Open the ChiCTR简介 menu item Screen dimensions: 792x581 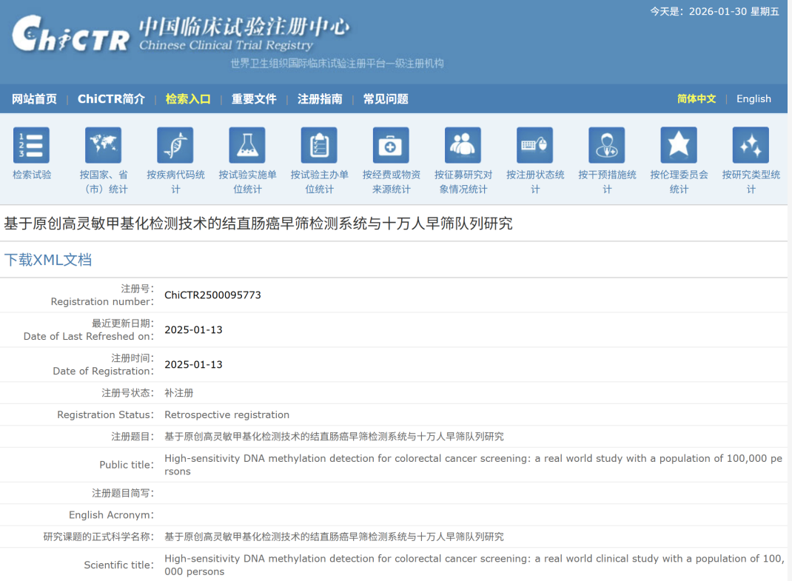point(111,99)
